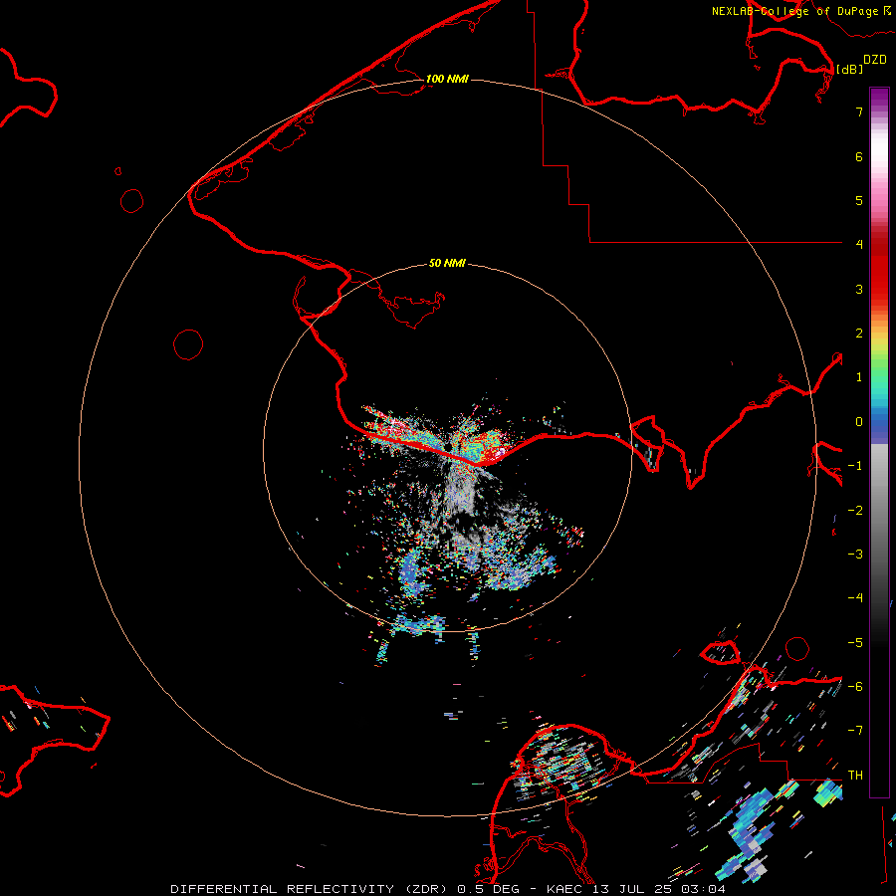896x896 pixels.
Task: Click the "5" value on the color scale
Action: (x=859, y=200)
